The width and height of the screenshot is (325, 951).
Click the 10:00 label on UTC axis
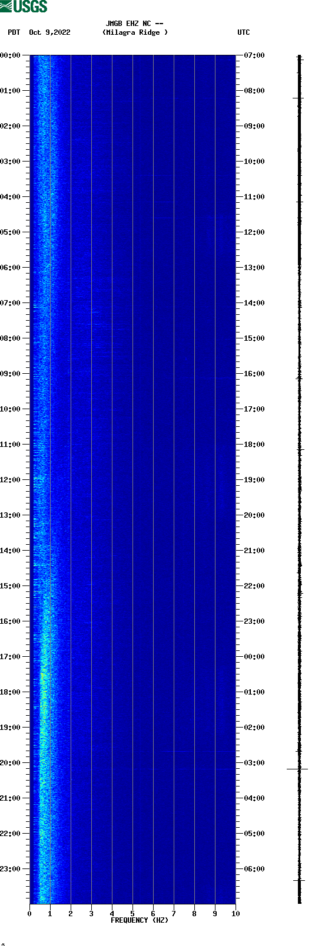254,162
